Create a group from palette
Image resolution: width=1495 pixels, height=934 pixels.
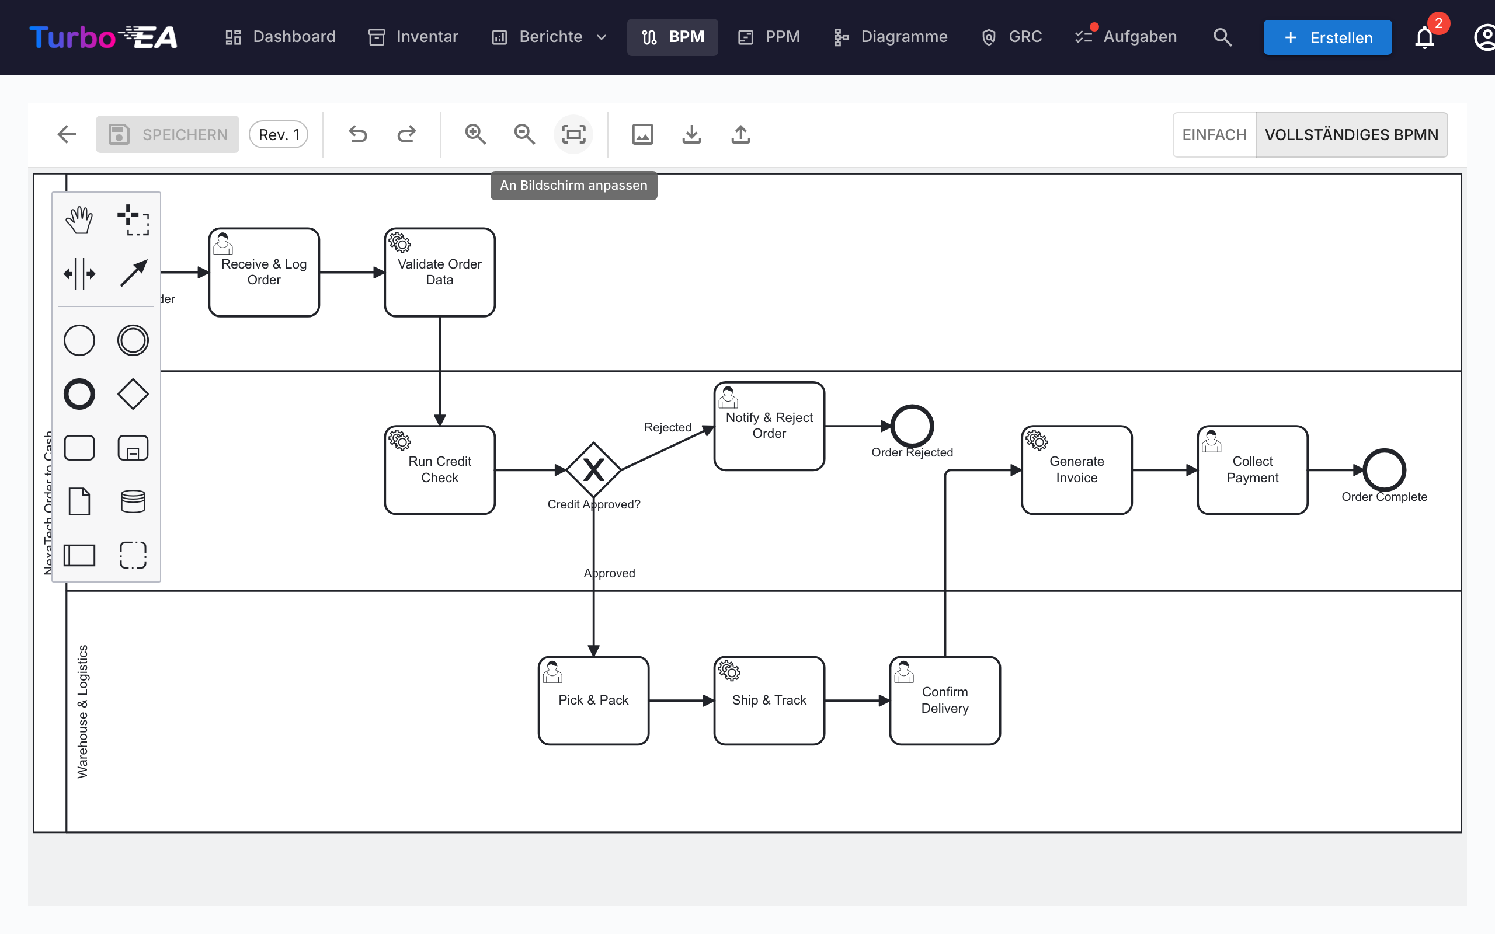[133, 555]
